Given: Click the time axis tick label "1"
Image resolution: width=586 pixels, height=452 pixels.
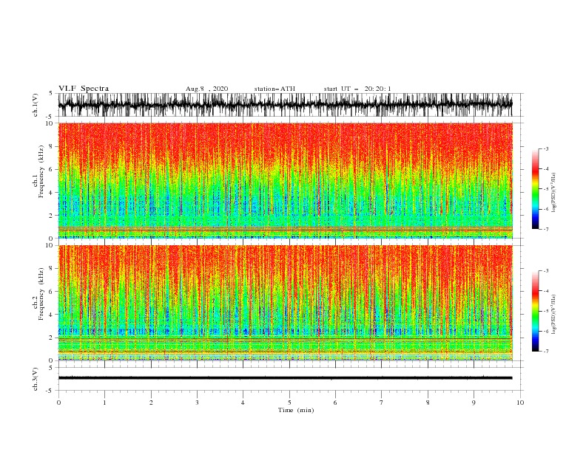Looking at the screenshot, I should [x=104, y=403].
